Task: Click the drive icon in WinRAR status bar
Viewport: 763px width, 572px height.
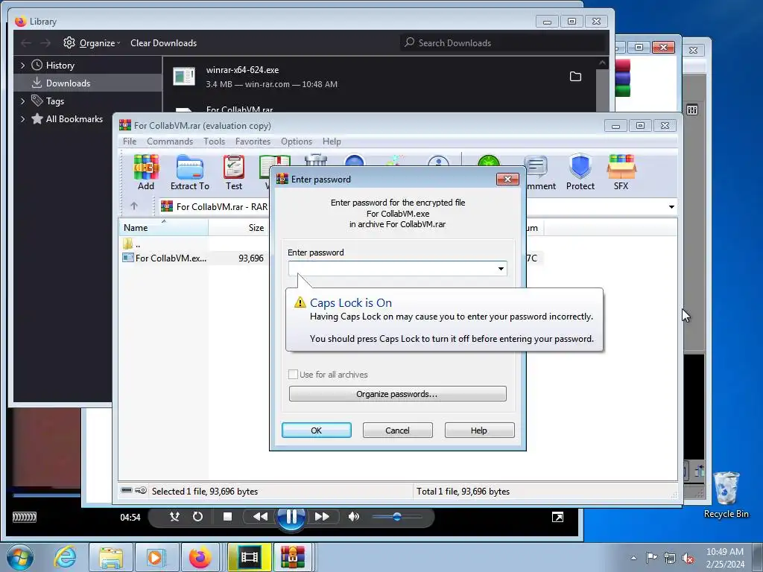Action: tap(127, 490)
